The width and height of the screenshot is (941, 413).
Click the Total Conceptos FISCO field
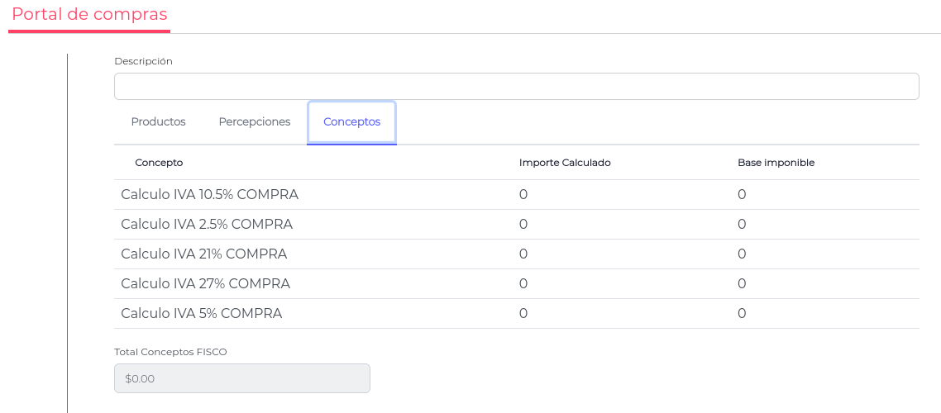click(241, 378)
